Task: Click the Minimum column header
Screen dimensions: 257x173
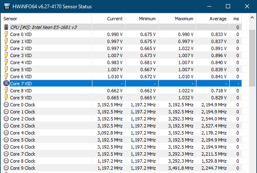Action: [x=141, y=19]
